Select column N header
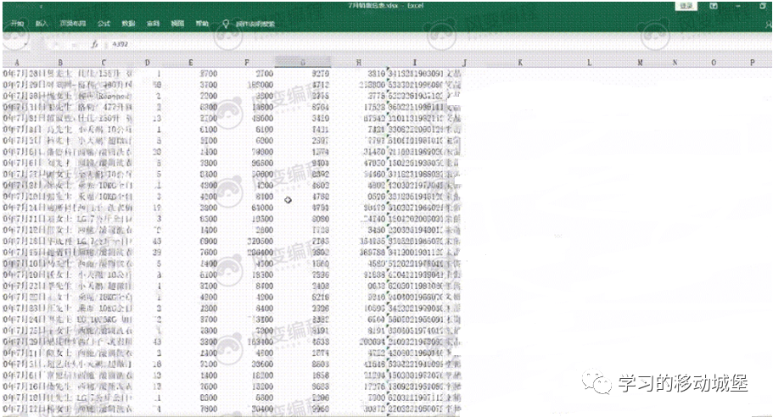Screen dimensions: 773x417 (675, 63)
